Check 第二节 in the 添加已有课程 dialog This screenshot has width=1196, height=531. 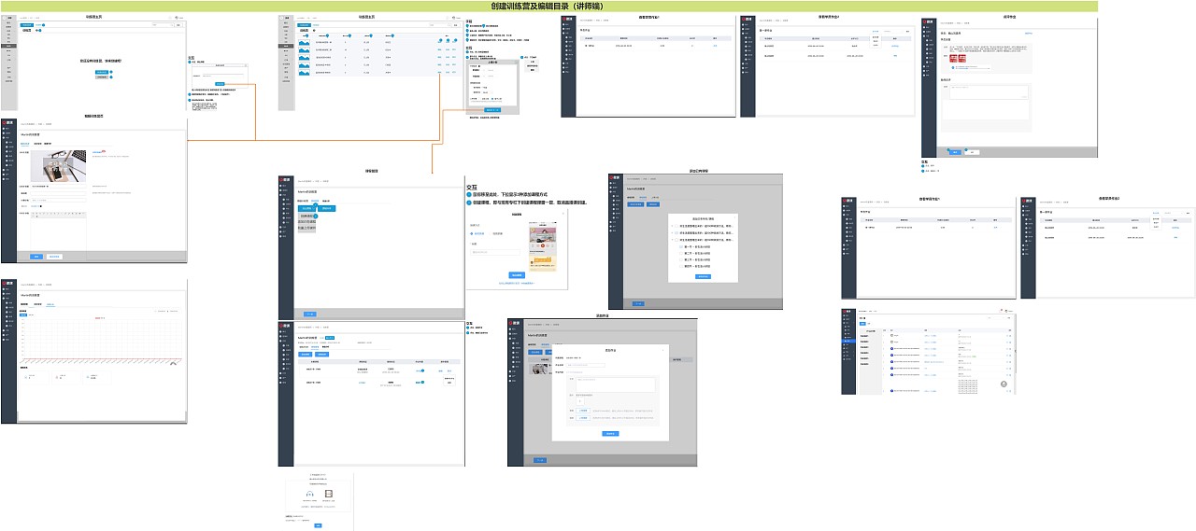680,253
